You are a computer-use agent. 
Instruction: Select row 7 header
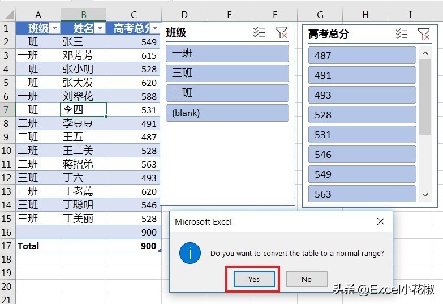(x=7, y=110)
